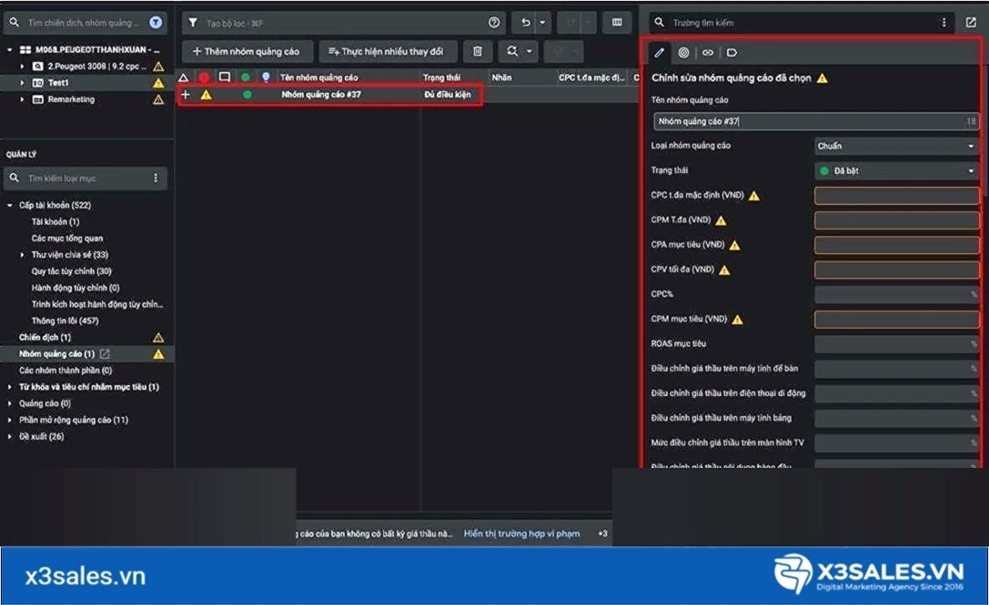Open Loại nhóm quảng cáo dropdown set to Chuẩn

click(x=896, y=146)
